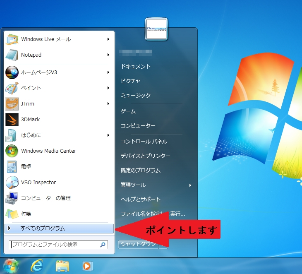Screen dimensions: 302x274
Task: Open Windows Explorer folder in taskbar
Action: tap(62, 266)
